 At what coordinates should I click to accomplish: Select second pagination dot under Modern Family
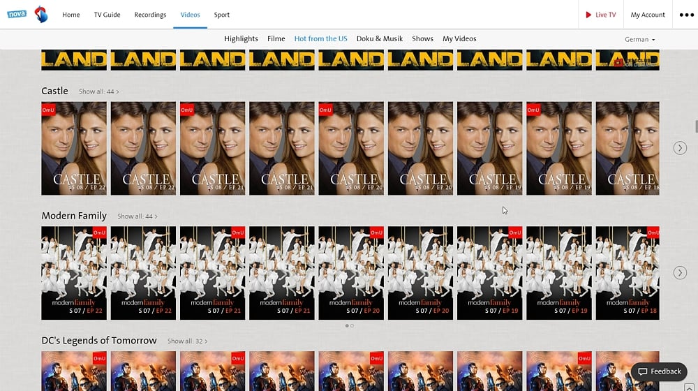tap(352, 325)
